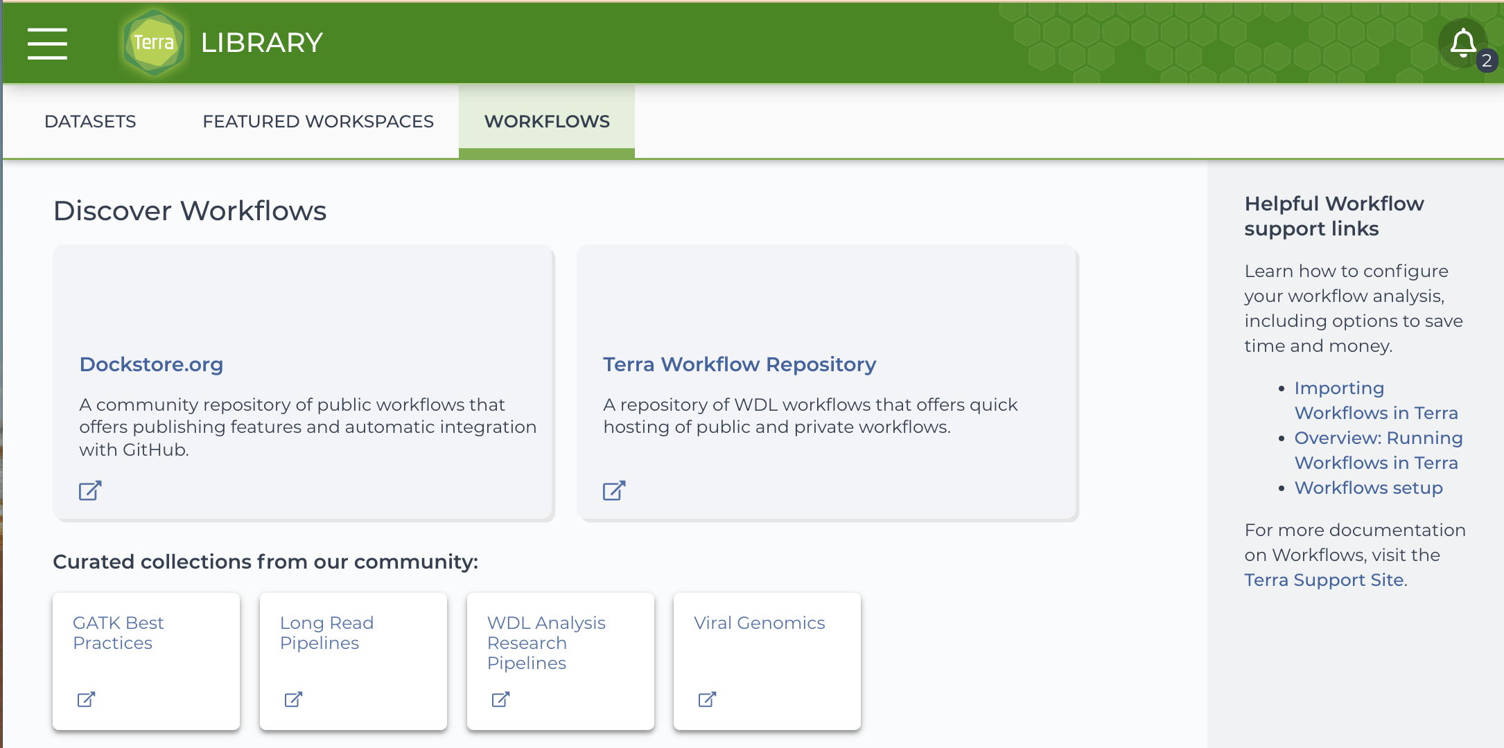Screen dimensions: 1504x748
Task: Click the external link icon under Dockstore.org
Action: tap(90, 490)
